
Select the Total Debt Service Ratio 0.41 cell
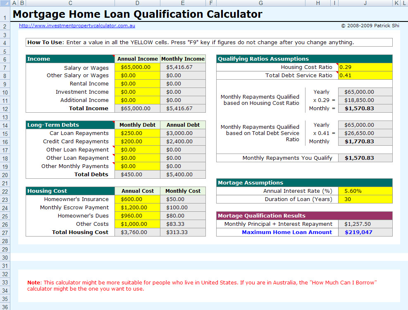pyautogui.click(x=365, y=76)
